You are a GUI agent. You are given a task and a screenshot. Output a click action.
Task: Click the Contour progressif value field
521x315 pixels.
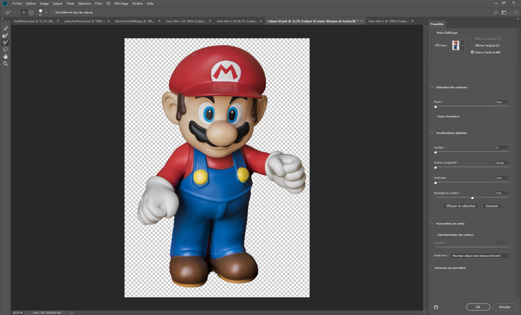502,163
